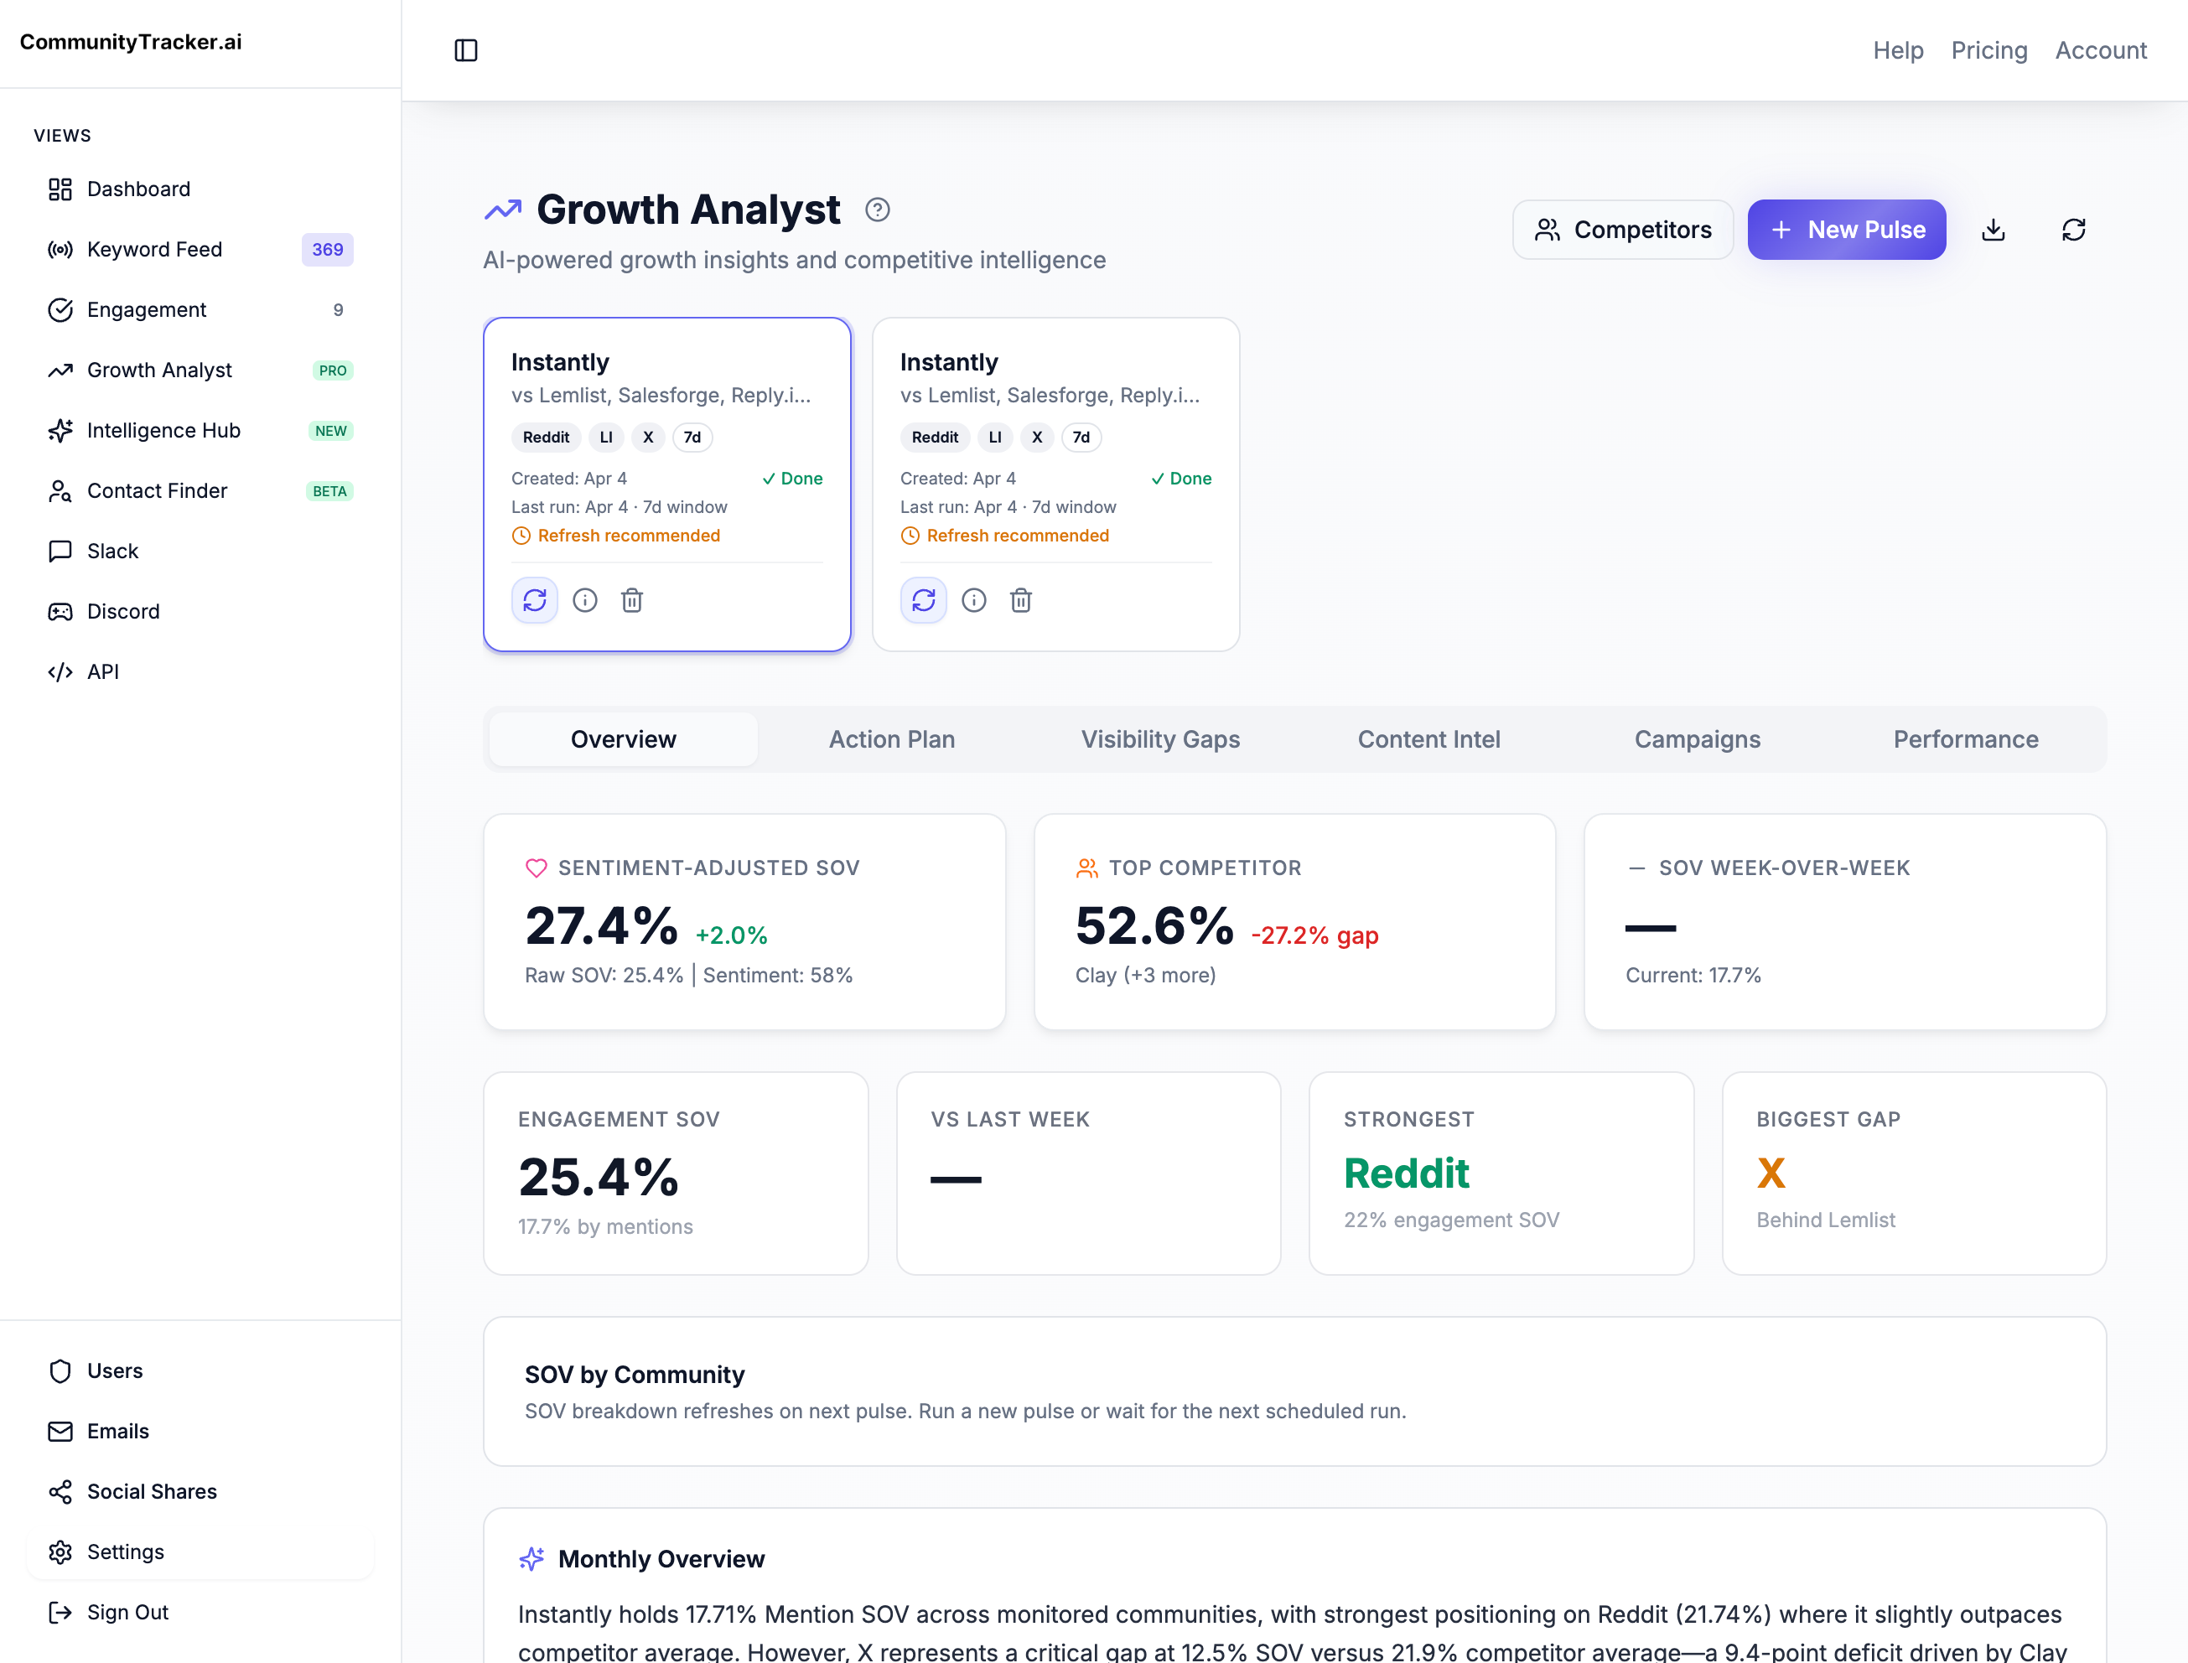2188x1663 pixels.
Task: Refresh the first Instantly pulse card
Action: click(x=535, y=600)
